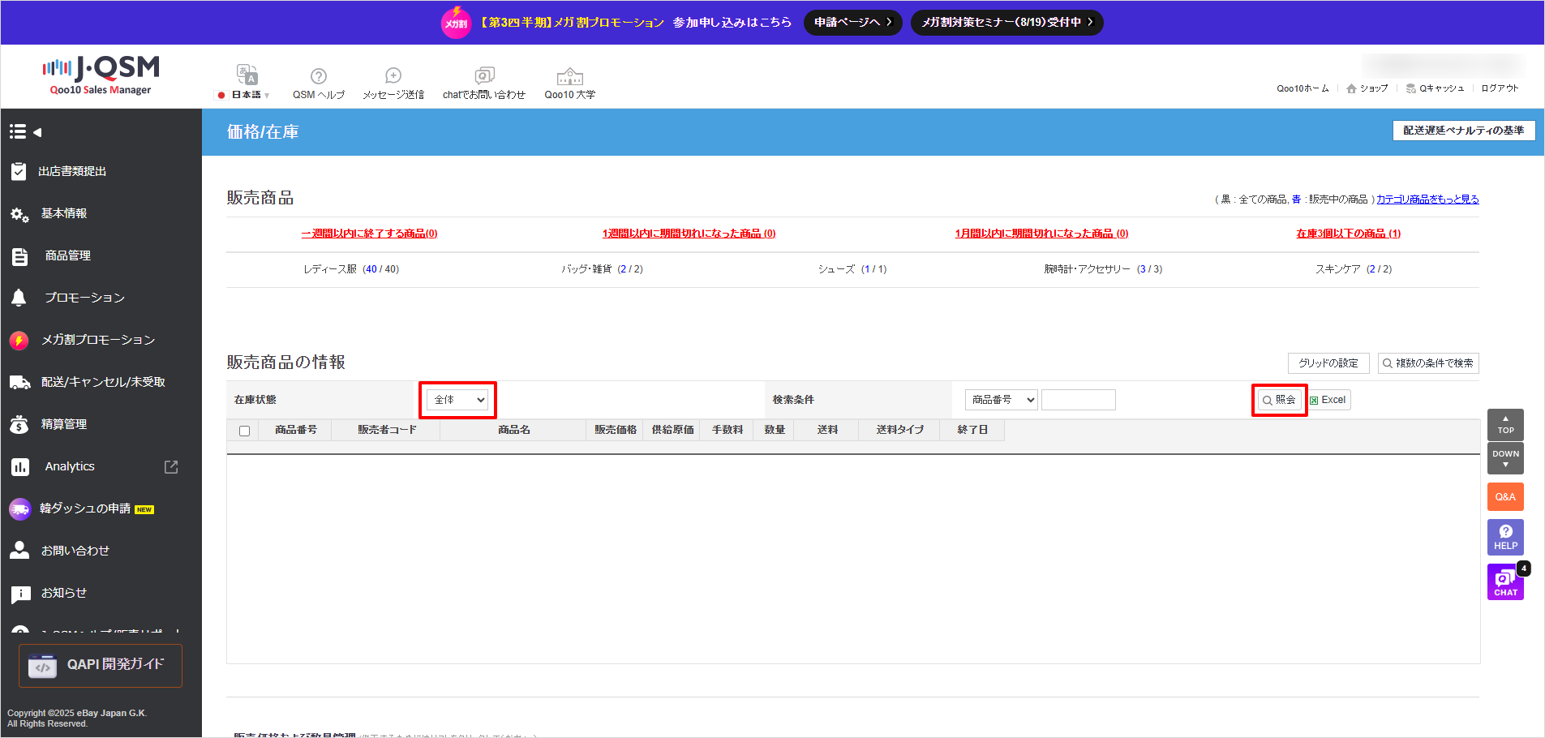The height and width of the screenshot is (738, 1545).
Task: Click the chatでお問い合わせ icon
Action: click(484, 76)
